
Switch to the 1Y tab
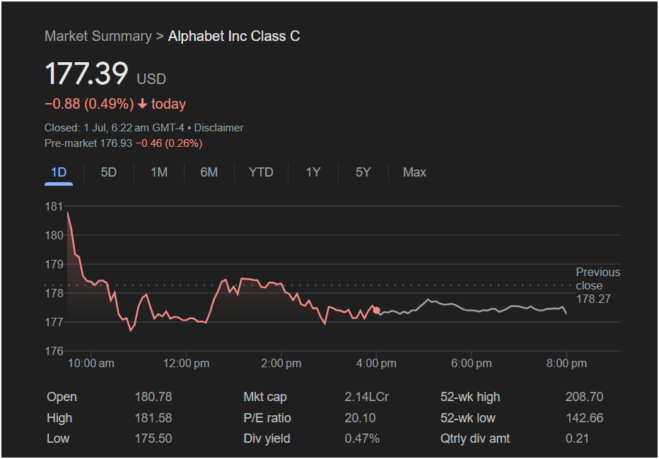tap(313, 172)
